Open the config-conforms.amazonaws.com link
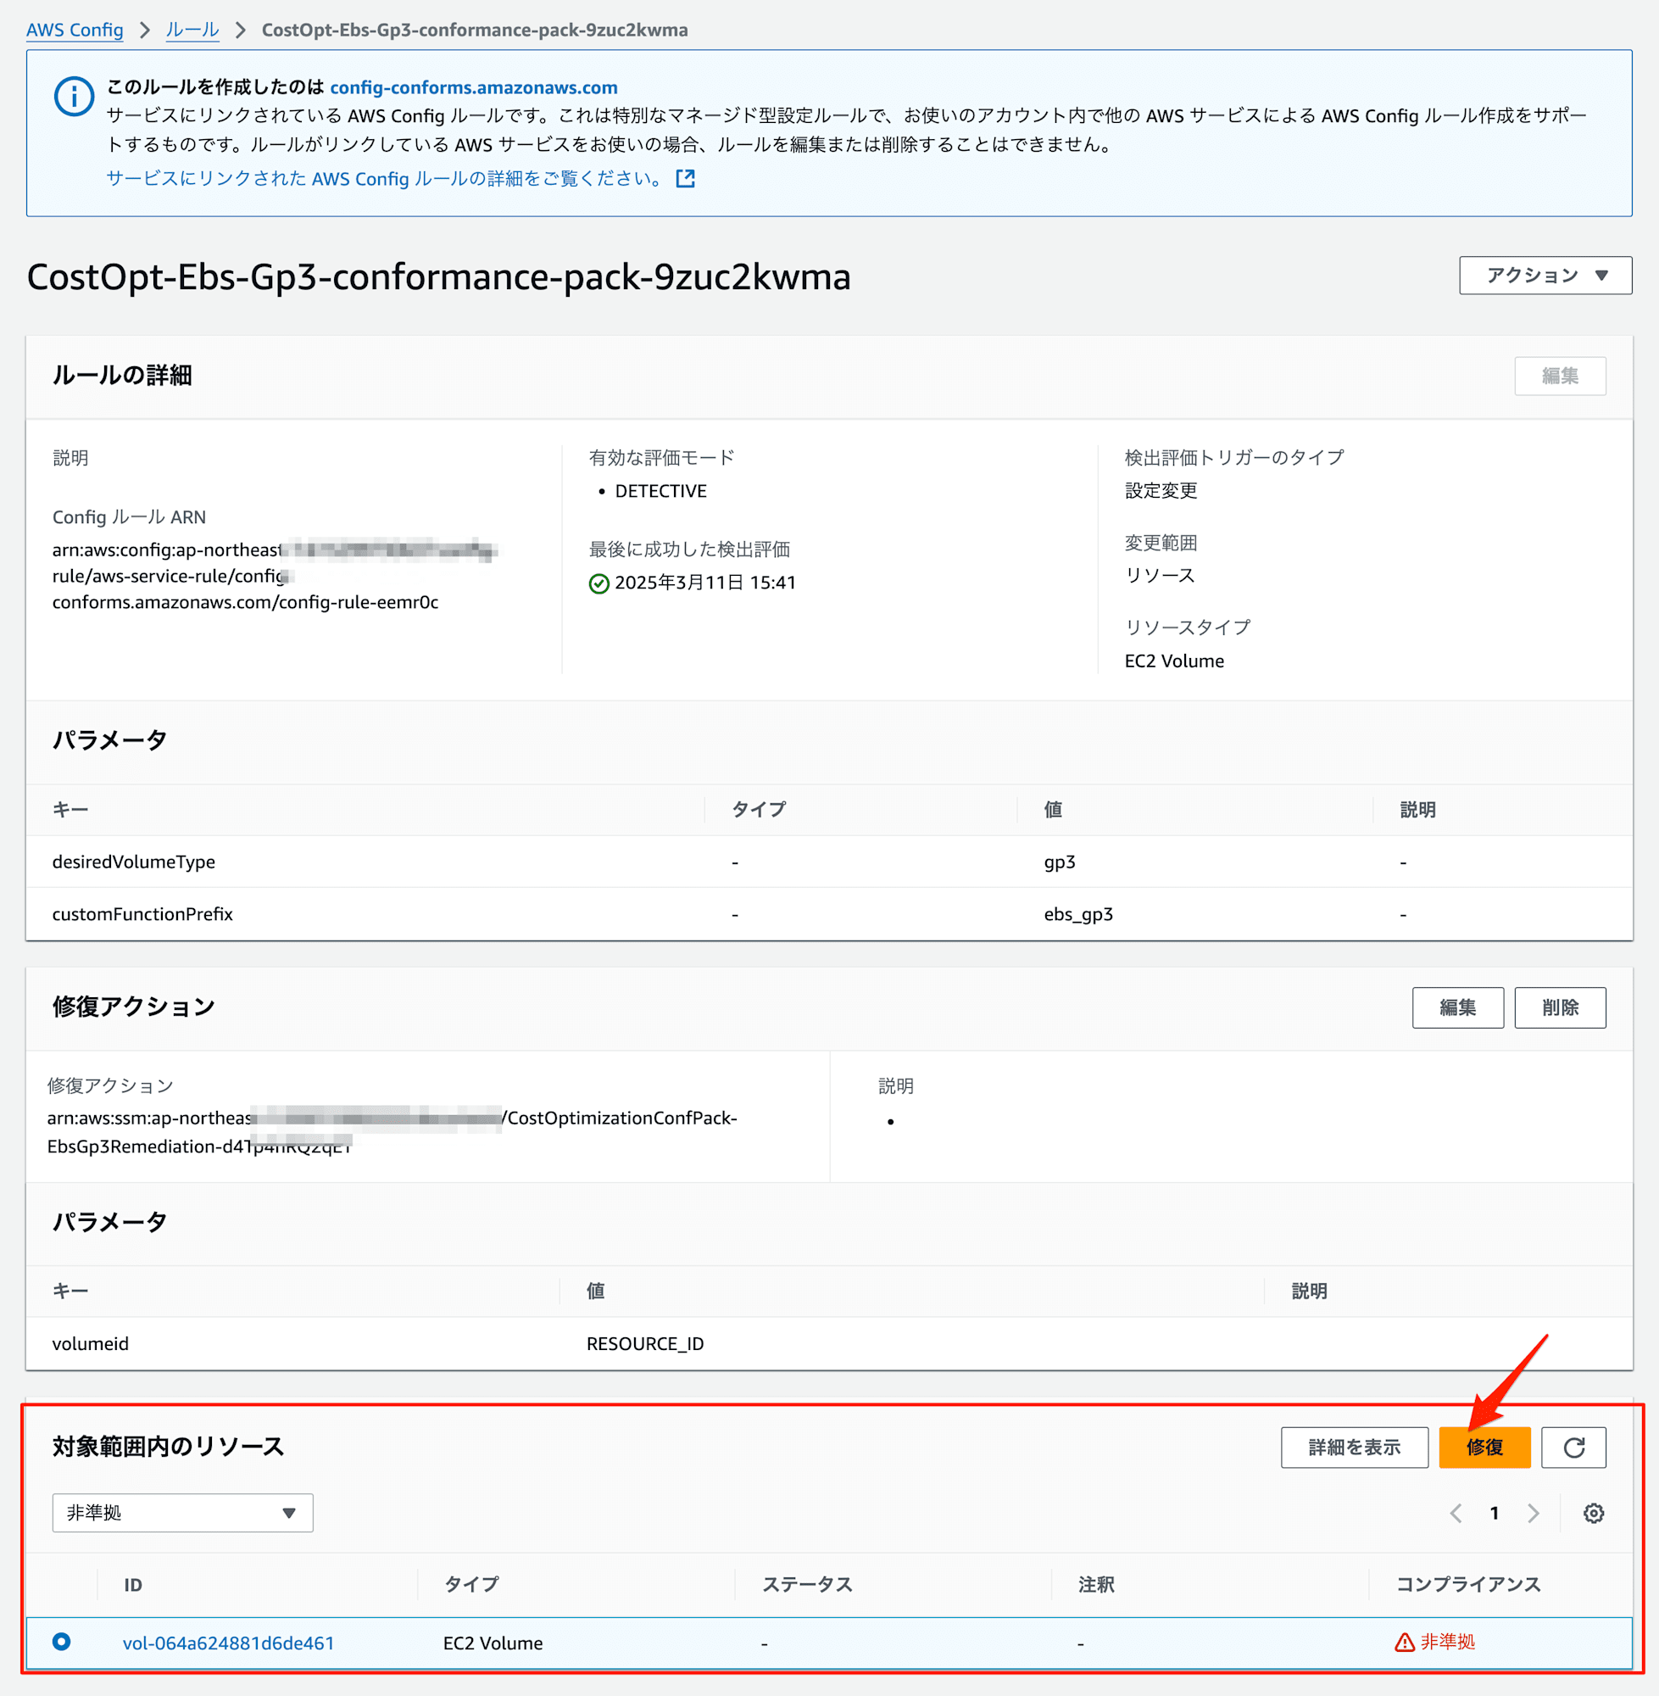 [473, 87]
